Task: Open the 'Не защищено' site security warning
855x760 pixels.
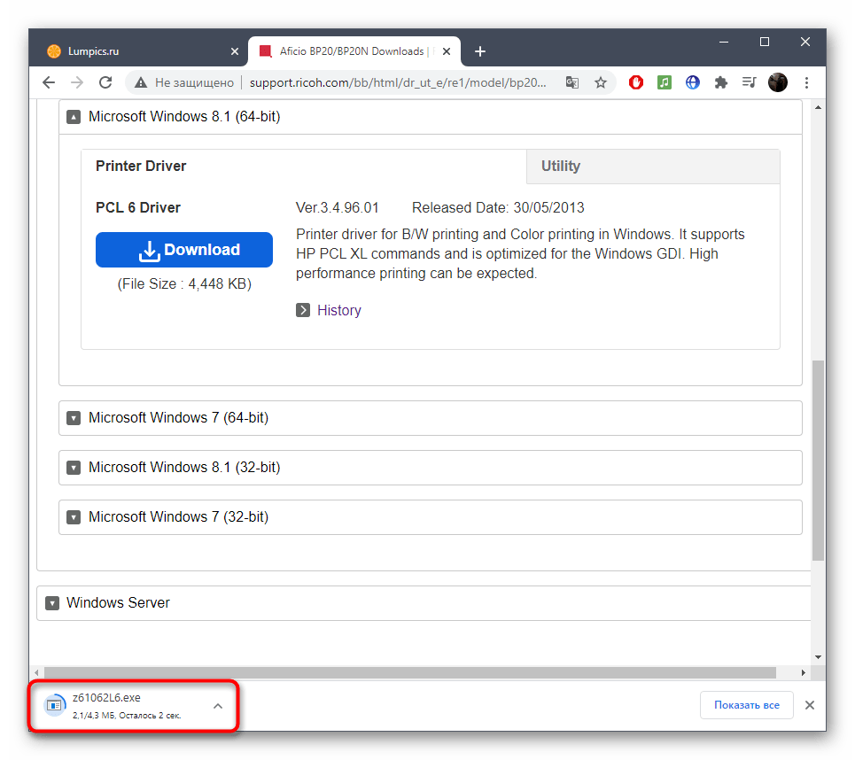Action: [x=184, y=82]
